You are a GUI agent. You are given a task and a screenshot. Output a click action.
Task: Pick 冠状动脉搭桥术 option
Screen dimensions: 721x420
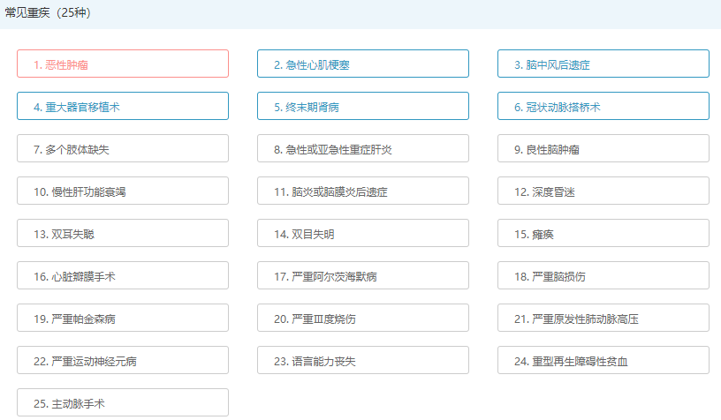click(603, 107)
